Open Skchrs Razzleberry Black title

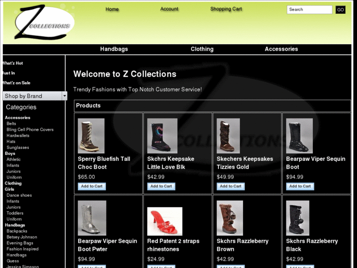tap(312, 245)
